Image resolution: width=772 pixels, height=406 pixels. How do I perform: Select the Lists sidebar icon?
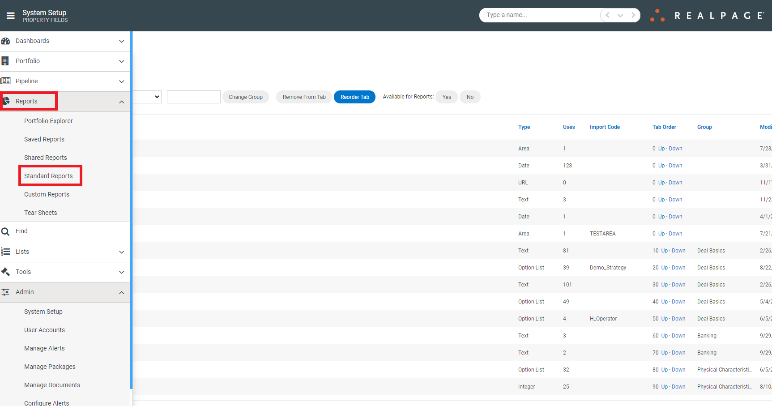point(6,252)
